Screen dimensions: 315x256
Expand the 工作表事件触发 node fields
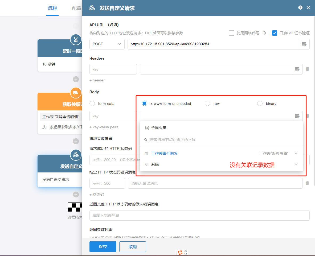[x=296, y=154]
